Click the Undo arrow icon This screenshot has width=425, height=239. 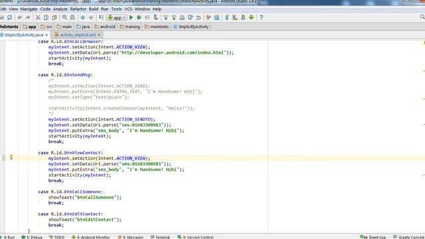(x=20, y=18)
